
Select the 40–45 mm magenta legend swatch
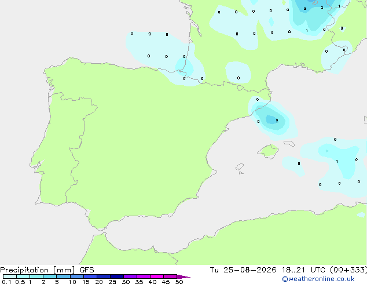coord(157,276)
